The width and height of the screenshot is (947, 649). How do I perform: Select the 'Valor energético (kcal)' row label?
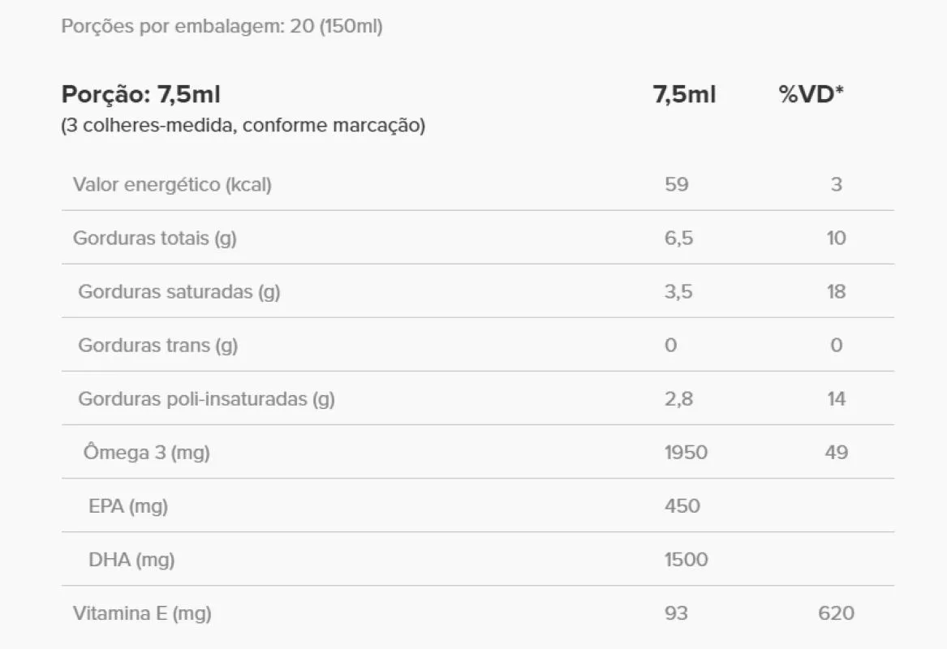tap(172, 184)
